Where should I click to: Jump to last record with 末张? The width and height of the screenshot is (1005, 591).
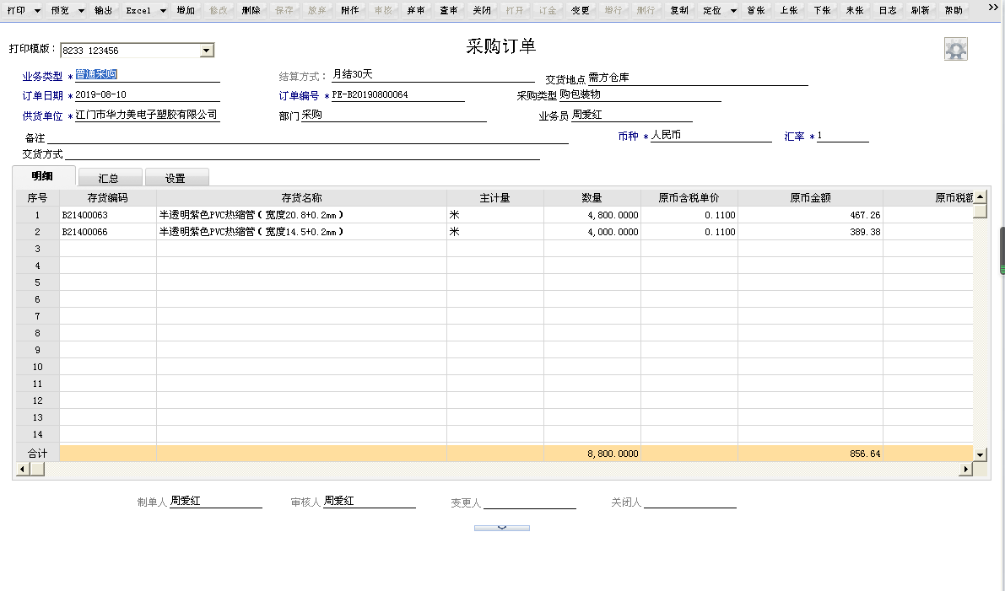tap(855, 10)
